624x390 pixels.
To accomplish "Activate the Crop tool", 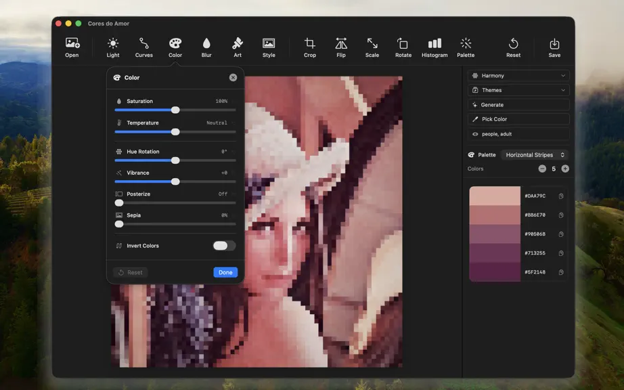I will [x=310, y=47].
